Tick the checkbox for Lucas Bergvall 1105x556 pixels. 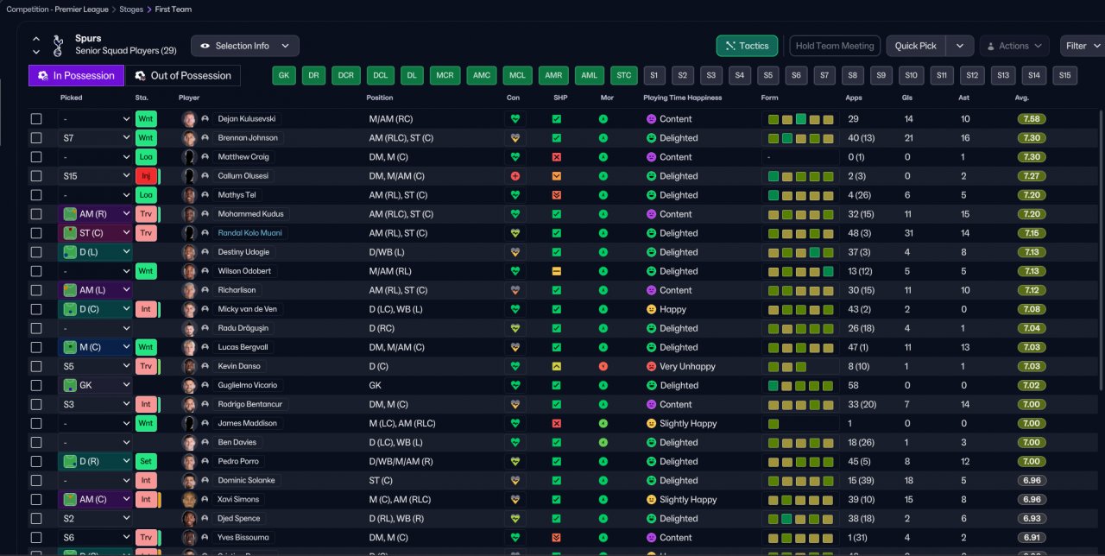point(36,347)
